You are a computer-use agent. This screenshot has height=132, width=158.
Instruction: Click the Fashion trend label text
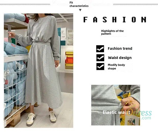[120, 49]
